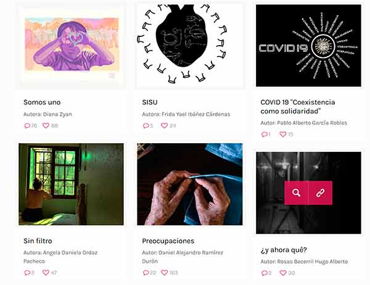Click the hands sewing mask photo thumbnail
Screen dimensions: 370x285
coord(190,184)
